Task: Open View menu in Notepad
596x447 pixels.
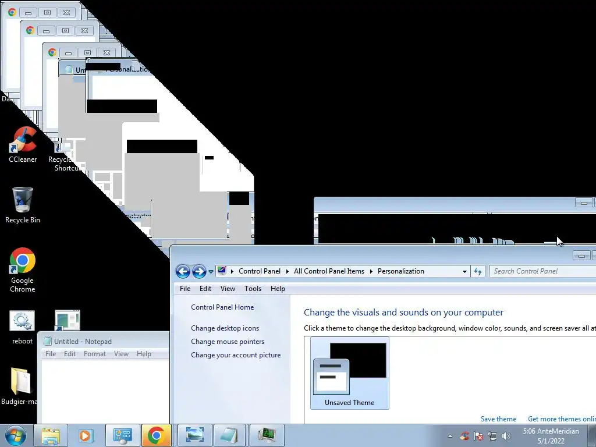Action: coord(121,354)
